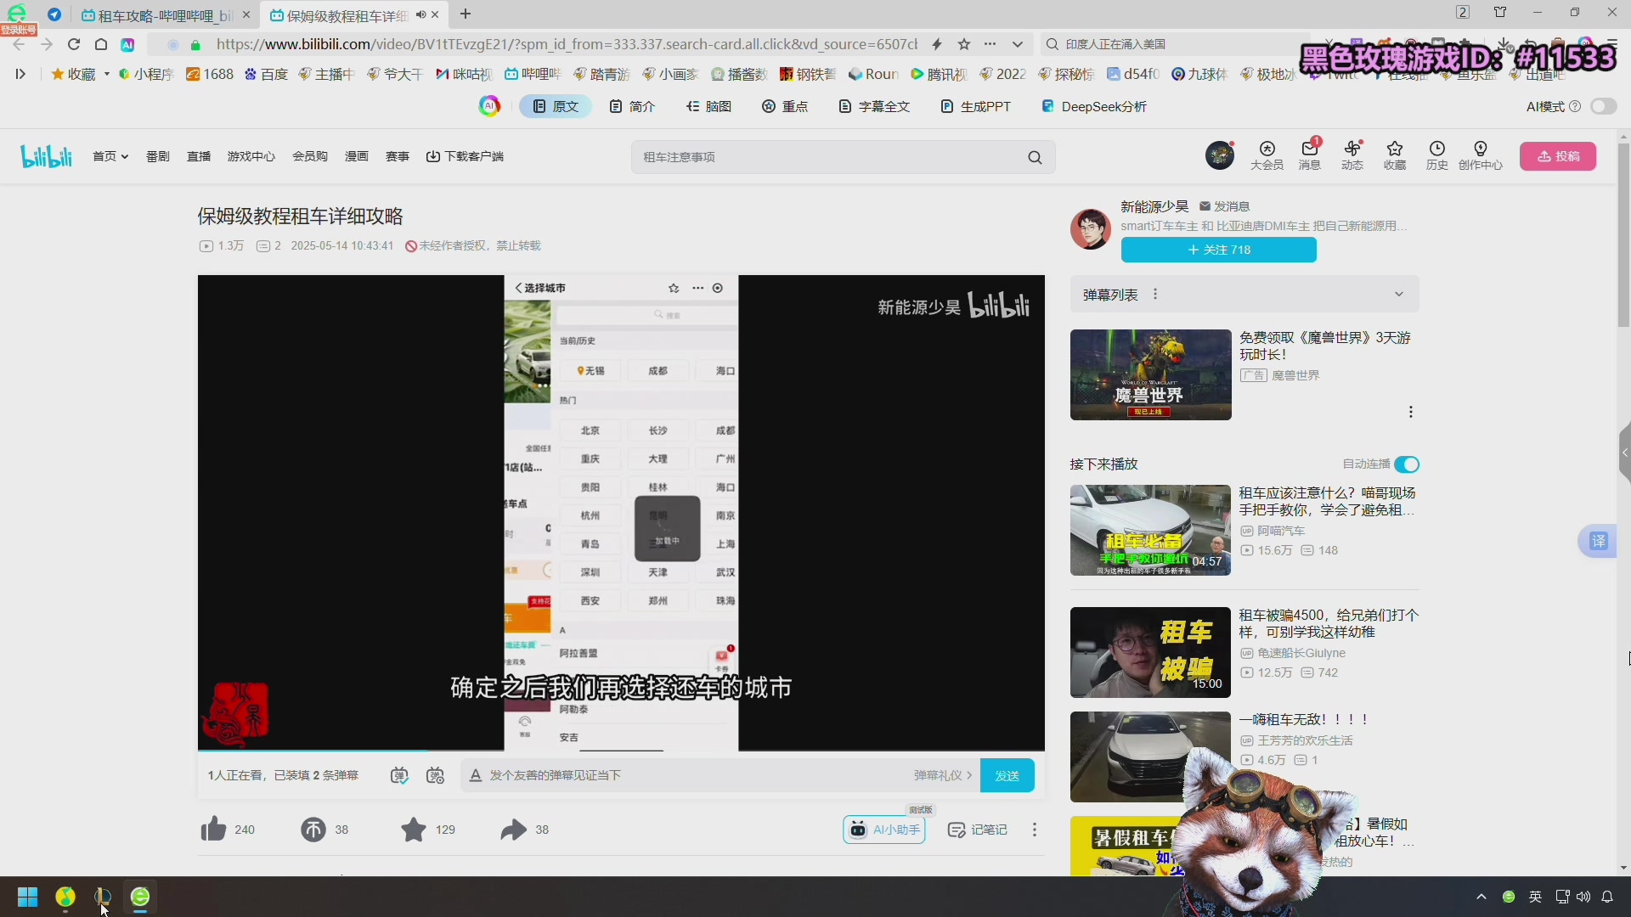Open the 历史 watch history icon

[1437, 156]
